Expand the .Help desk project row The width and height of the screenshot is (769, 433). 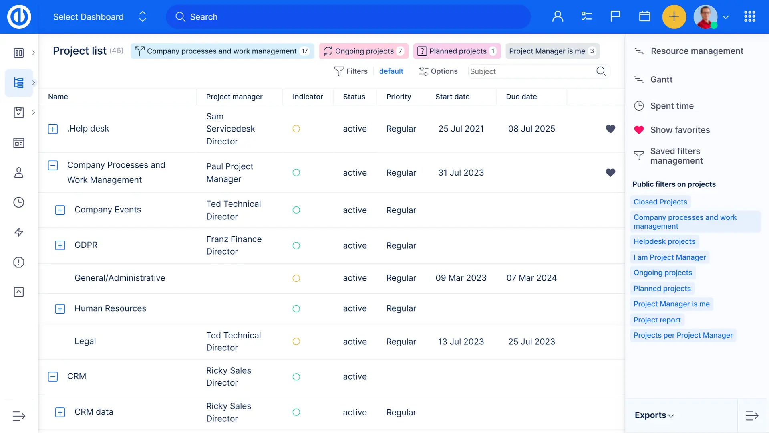point(53,129)
